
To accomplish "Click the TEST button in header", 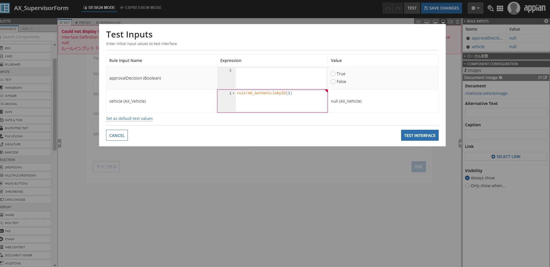I will (412, 8).
